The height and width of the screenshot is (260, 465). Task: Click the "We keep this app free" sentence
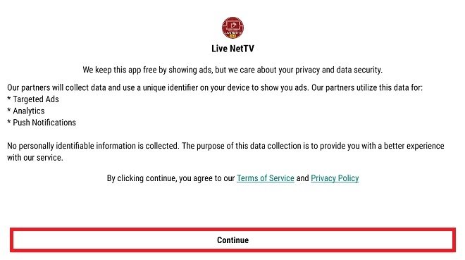232,70
